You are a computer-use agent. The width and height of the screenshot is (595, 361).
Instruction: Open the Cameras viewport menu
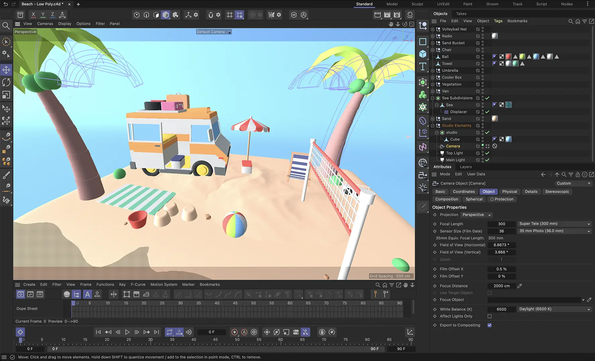point(45,24)
